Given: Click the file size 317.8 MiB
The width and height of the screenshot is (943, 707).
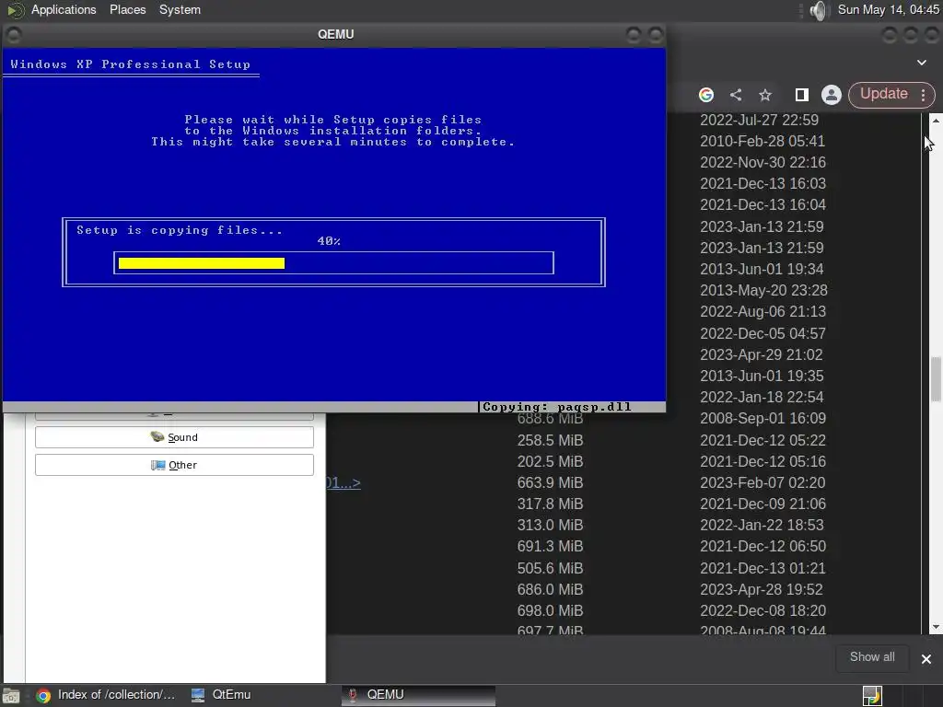Looking at the screenshot, I should tap(550, 504).
